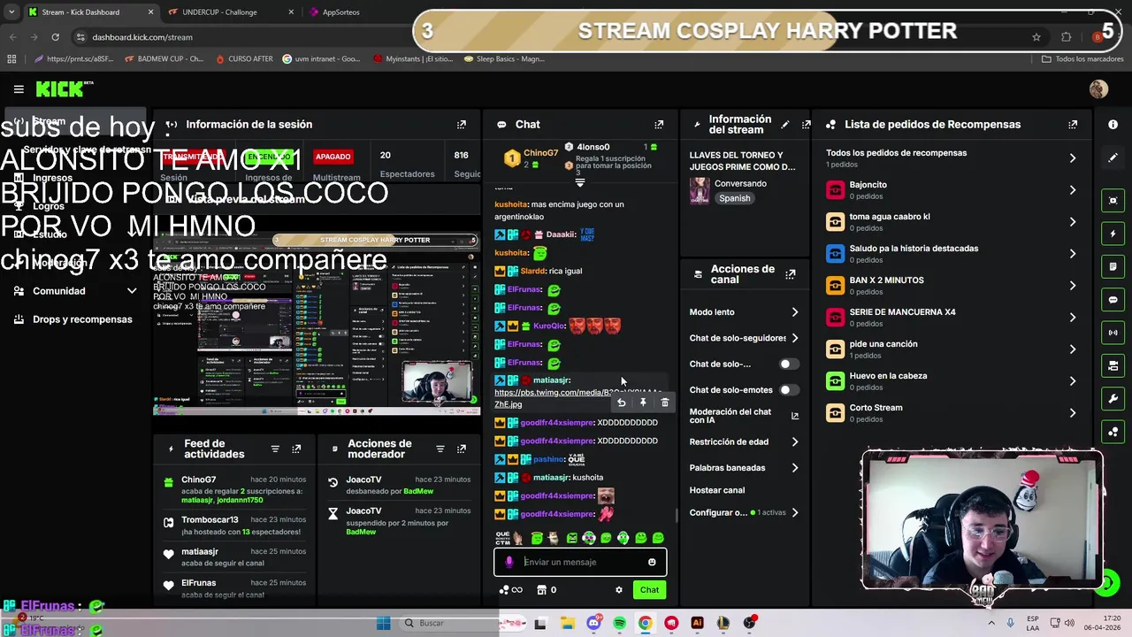The height and width of the screenshot is (637, 1132).
Task: Delete matiaasjr's chat message
Action: coord(665,403)
